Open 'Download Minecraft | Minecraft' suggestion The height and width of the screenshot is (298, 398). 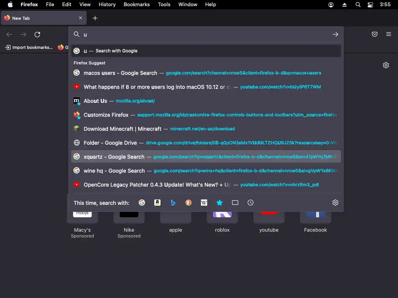(206, 129)
